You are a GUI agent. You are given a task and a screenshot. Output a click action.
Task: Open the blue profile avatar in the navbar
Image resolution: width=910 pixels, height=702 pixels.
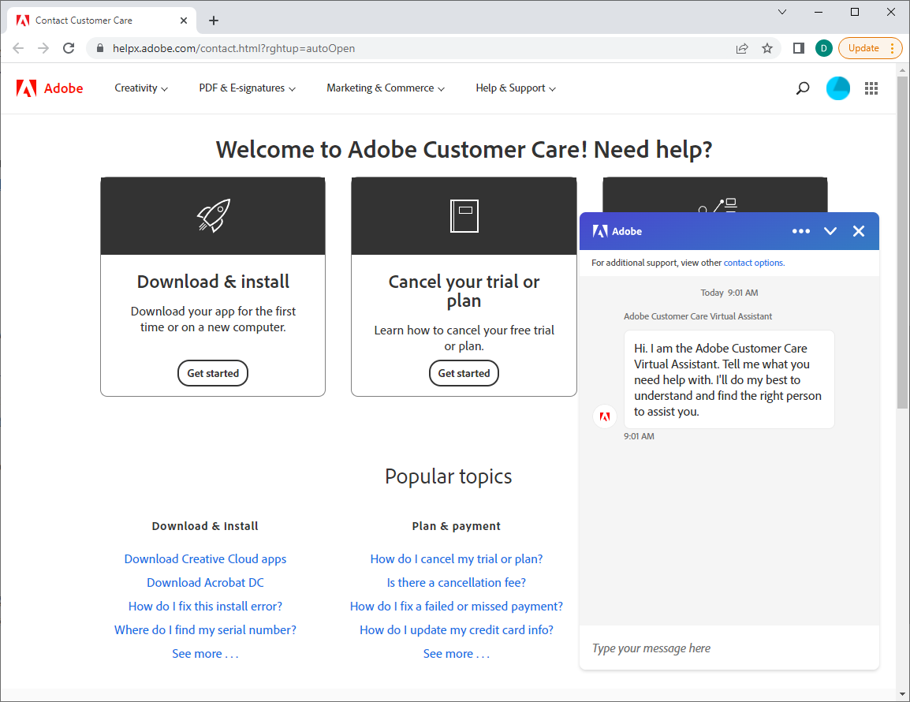coord(837,88)
